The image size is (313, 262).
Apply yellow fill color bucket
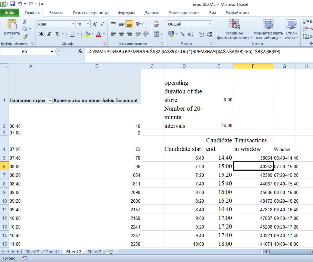87,34
